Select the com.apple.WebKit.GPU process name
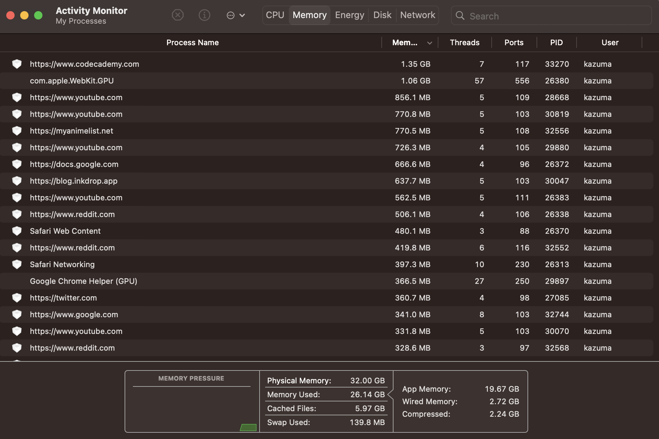Viewport: 659px width, 439px height. pos(72,81)
